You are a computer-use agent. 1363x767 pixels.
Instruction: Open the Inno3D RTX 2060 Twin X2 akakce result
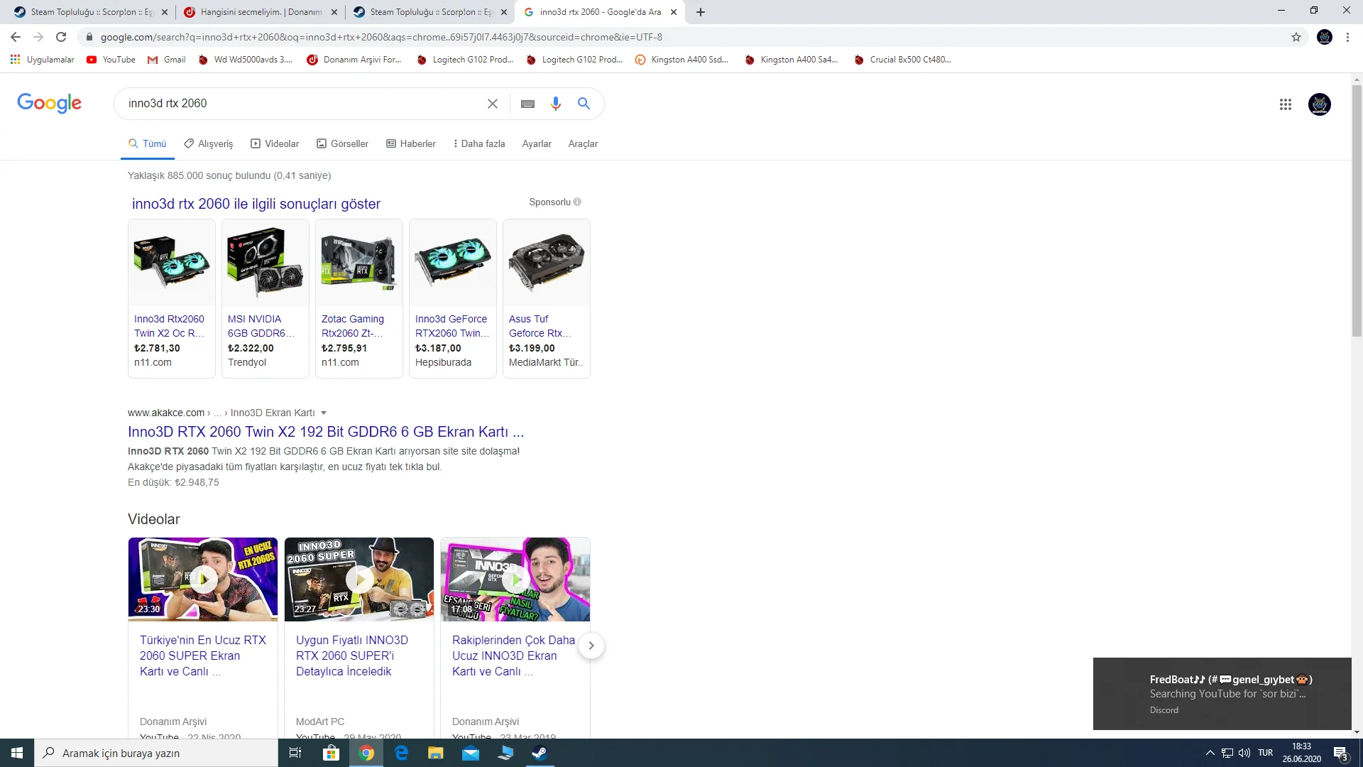(326, 432)
